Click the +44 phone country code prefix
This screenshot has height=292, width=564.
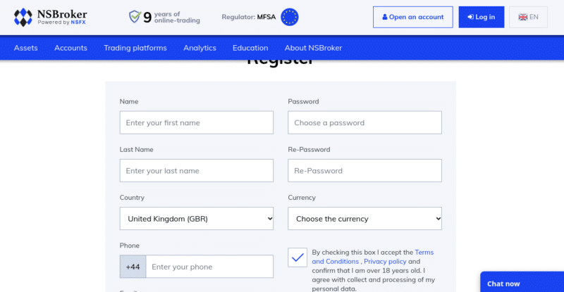(x=133, y=267)
